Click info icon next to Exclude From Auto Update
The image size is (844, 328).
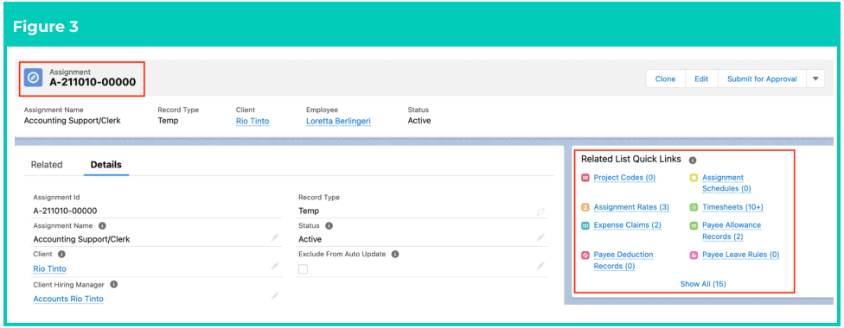[x=395, y=255]
